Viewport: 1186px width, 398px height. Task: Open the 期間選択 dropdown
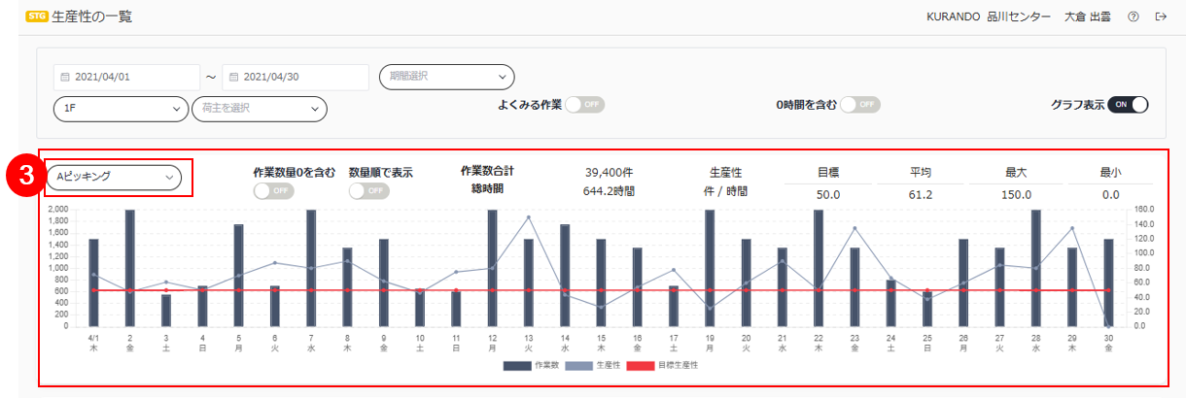(446, 76)
